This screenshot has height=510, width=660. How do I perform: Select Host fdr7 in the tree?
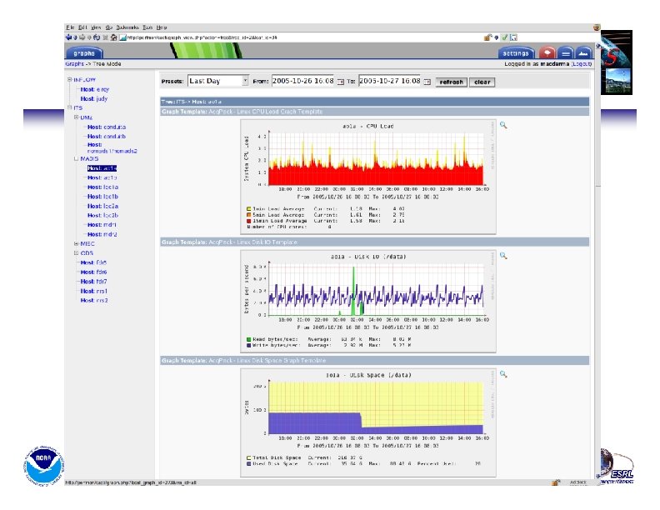(93, 281)
